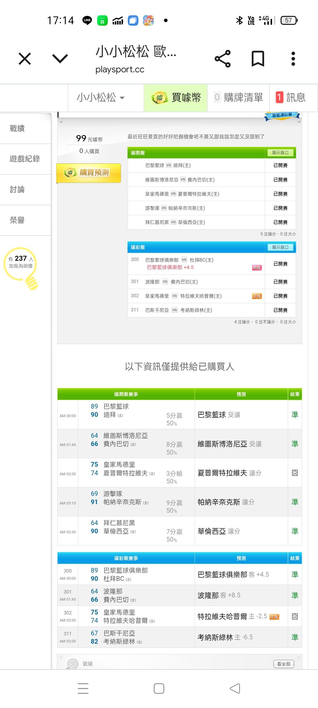Screen dimensions: 318x708
Task: Open 買噱幣 buy coins tab
Action: [x=175, y=98]
